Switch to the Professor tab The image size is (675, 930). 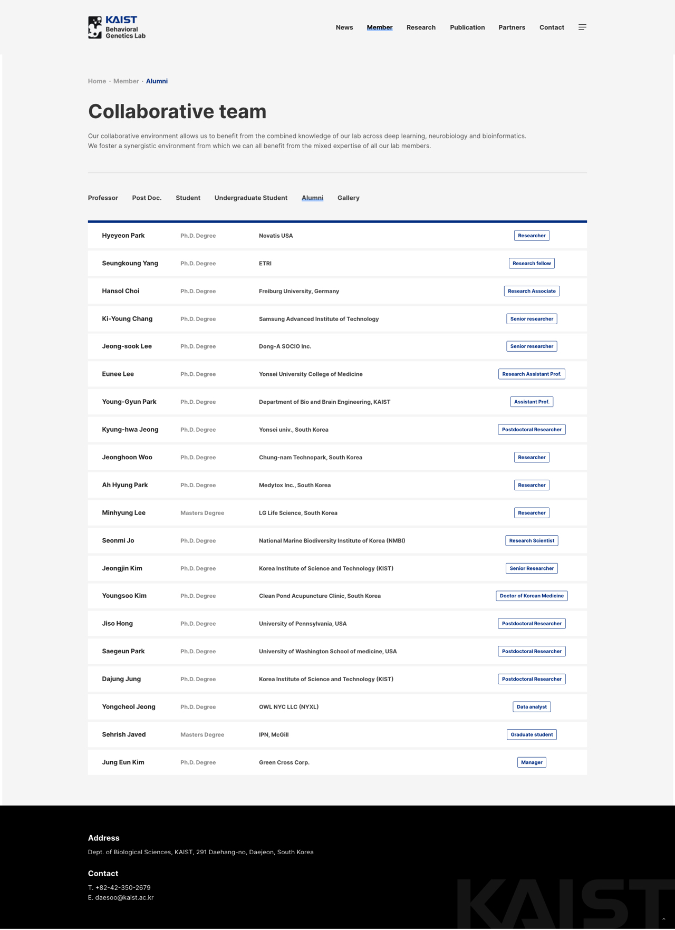tap(103, 198)
